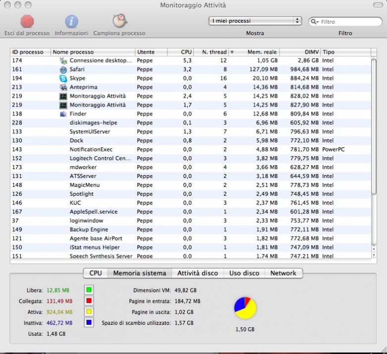Select the Skype icon in the list
Viewport: 387px width, 354px height.
63,78
